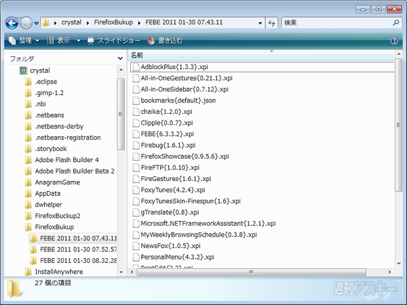Click the .nbi folder icon
Screen dimensions: 407x305
point(28,104)
